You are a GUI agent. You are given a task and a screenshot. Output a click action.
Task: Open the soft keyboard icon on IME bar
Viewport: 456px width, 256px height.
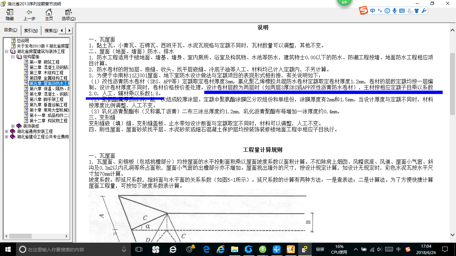coord(402,11)
